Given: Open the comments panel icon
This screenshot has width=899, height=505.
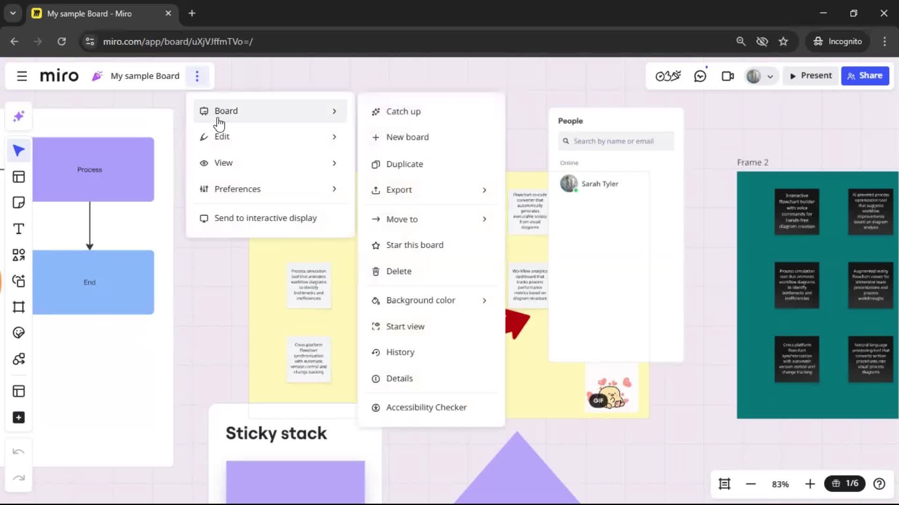Looking at the screenshot, I should click(700, 76).
